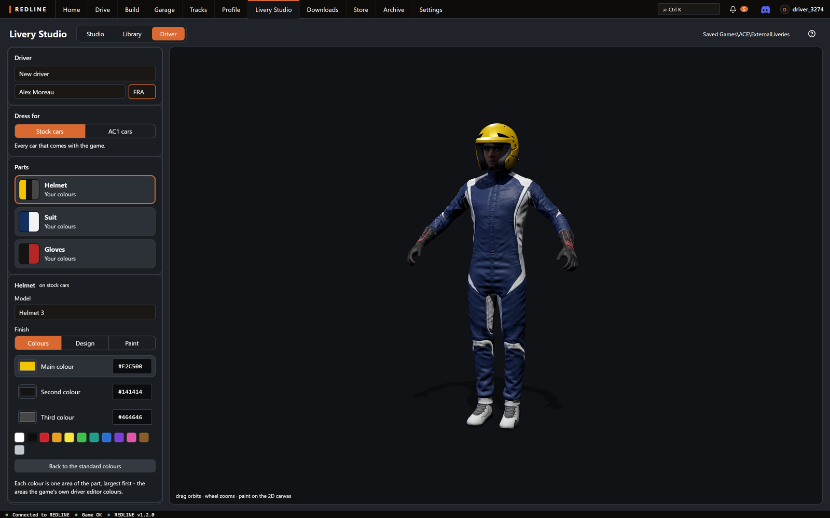Screen dimensions: 830x518
Task: Pick the black palette swatch
Action: (32, 438)
